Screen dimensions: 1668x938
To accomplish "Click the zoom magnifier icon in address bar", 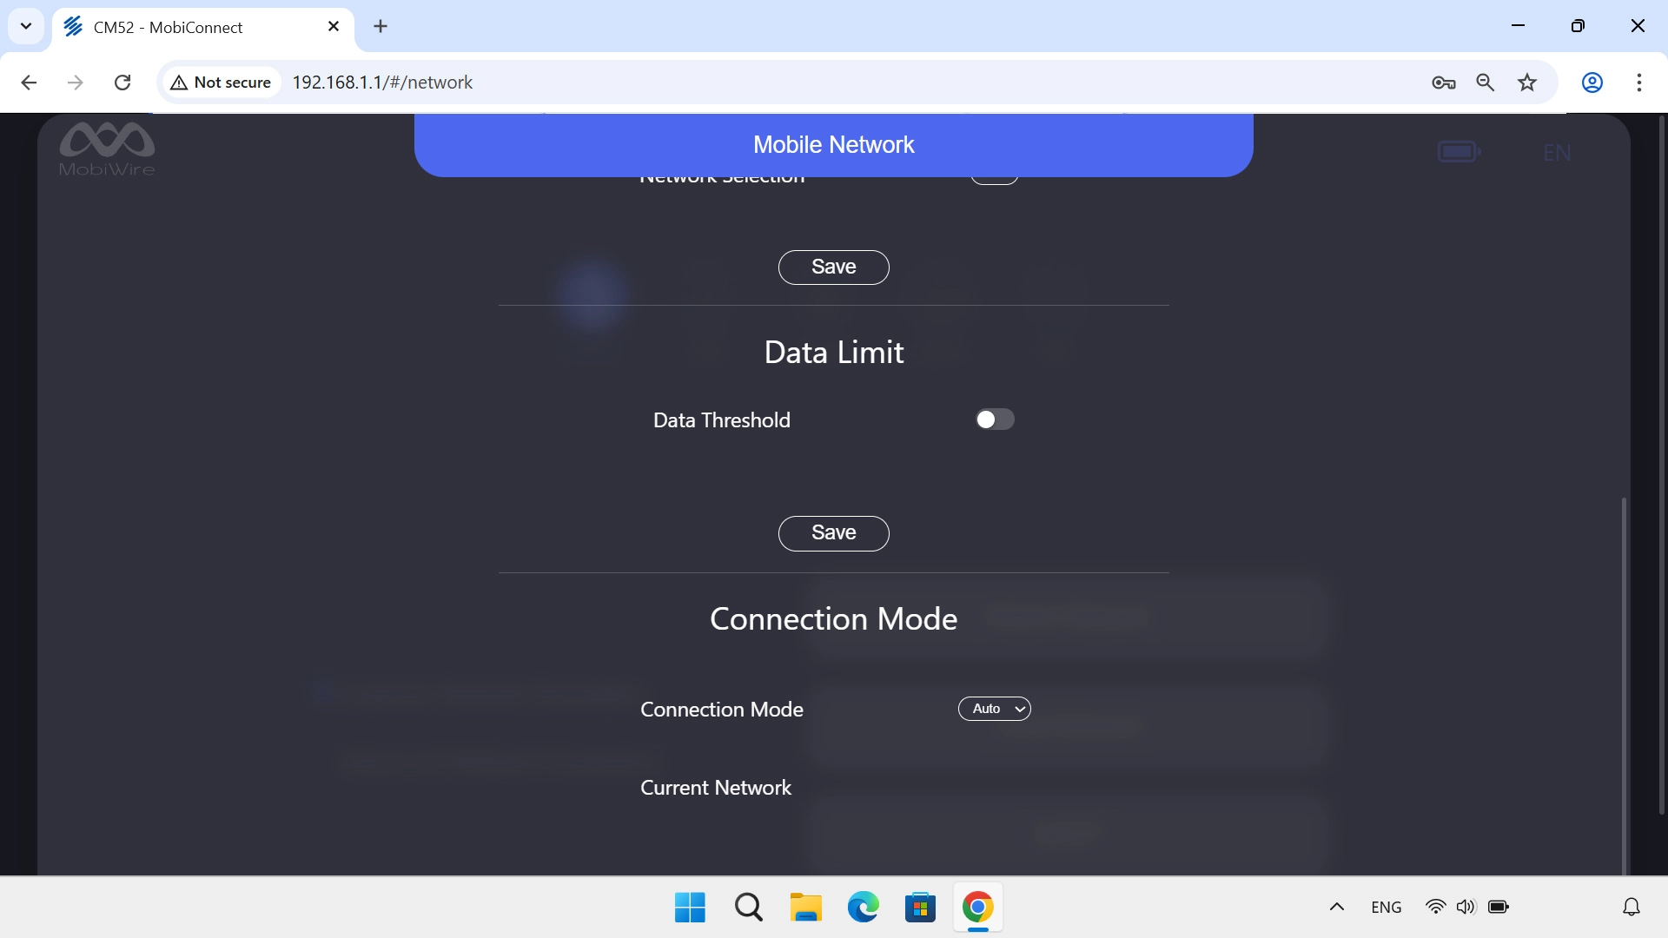I will pyautogui.click(x=1485, y=83).
